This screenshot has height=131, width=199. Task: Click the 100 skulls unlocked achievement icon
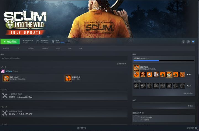coord(156,75)
